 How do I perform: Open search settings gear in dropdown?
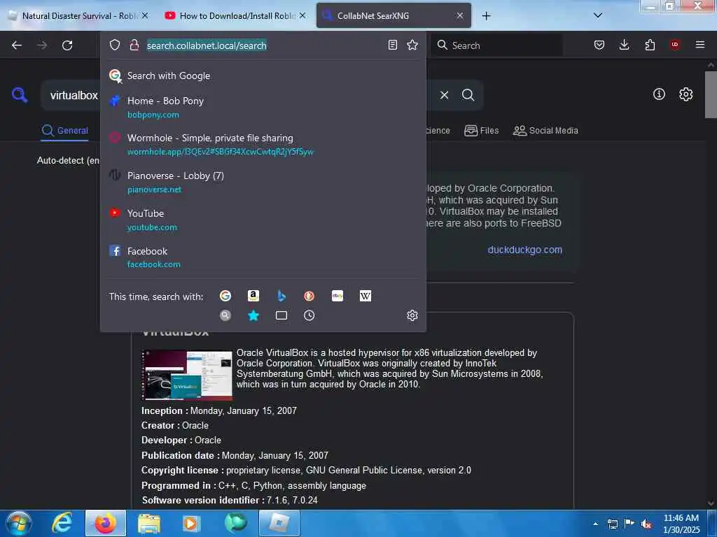tap(412, 315)
